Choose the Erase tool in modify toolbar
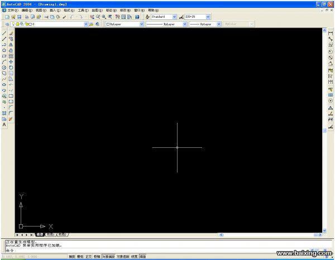The image size is (335, 260). click(x=11, y=33)
